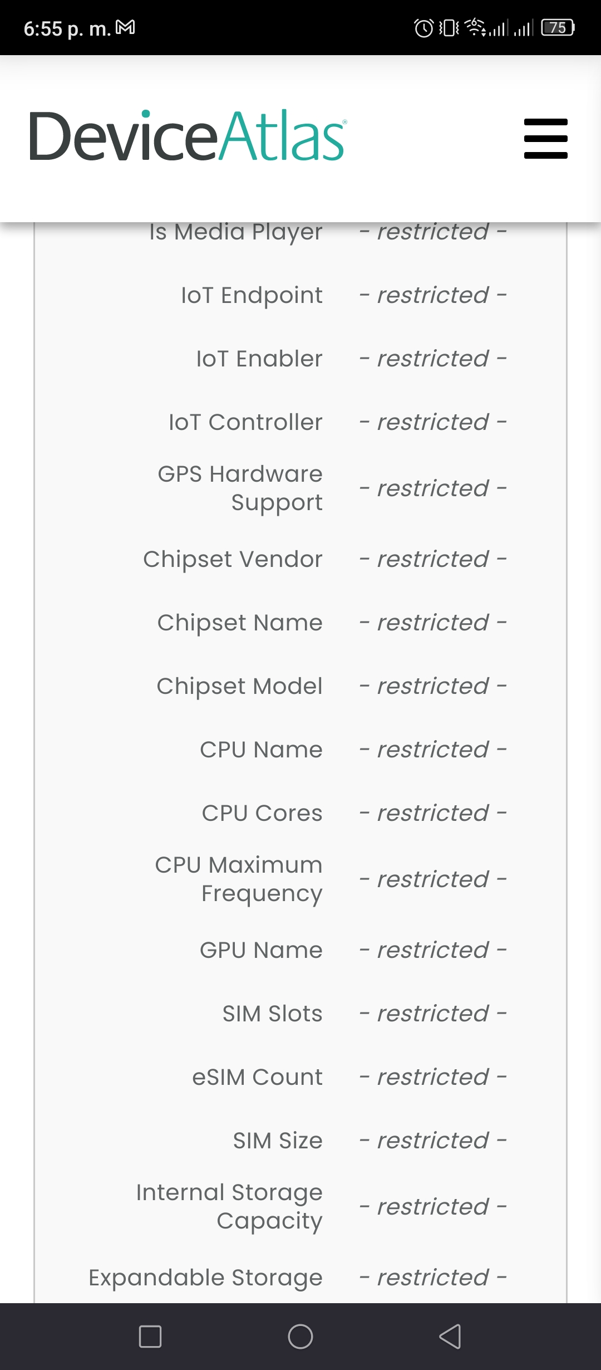Select the CPU Maximum Frequency label

(239, 879)
